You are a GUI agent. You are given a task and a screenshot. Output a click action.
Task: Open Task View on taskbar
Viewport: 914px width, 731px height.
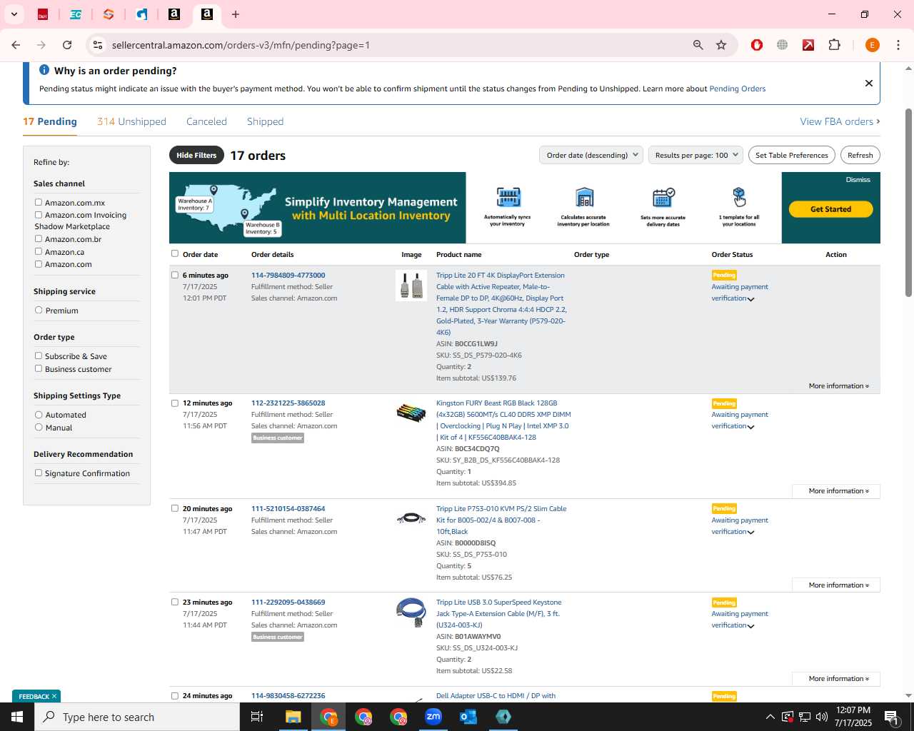257,717
